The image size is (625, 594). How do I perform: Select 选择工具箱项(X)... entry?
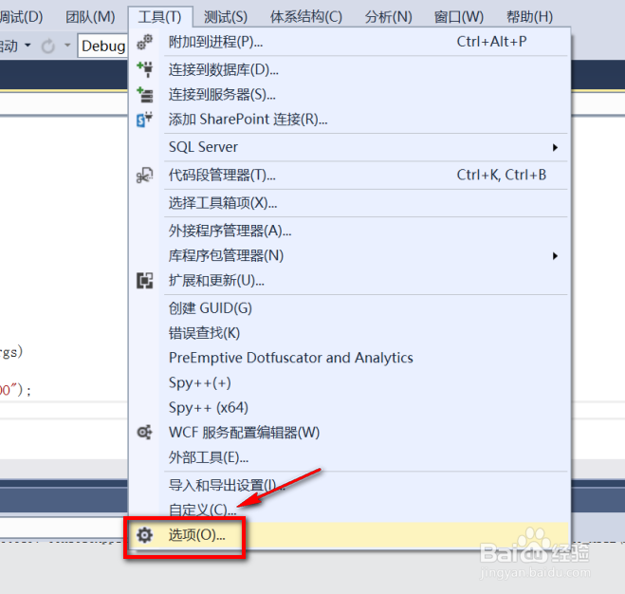350,203
